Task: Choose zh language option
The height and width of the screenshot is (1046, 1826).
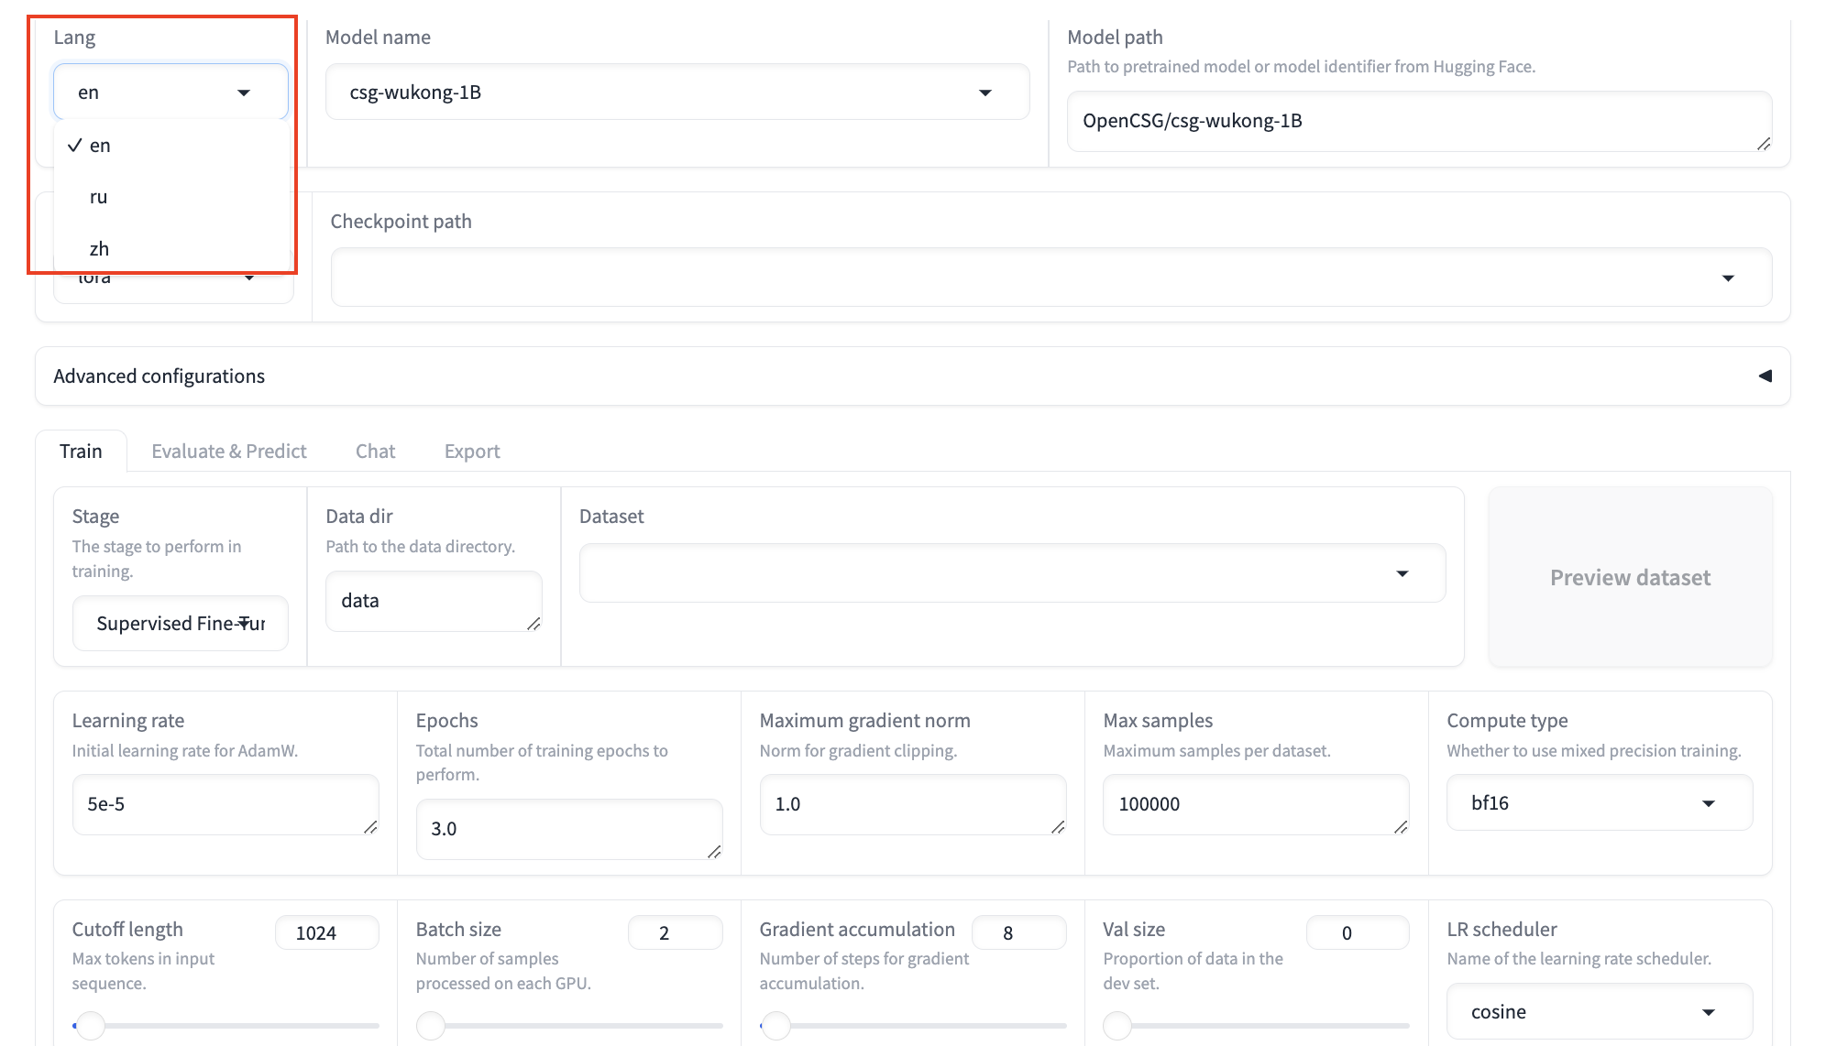Action: [x=99, y=249]
